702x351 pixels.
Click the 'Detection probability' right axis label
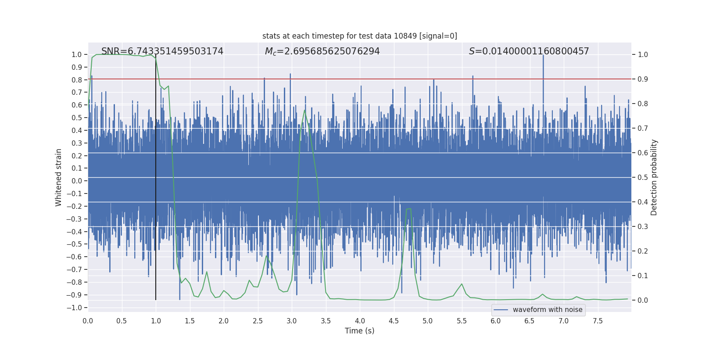pyautogui.click(x=654, y=177)
